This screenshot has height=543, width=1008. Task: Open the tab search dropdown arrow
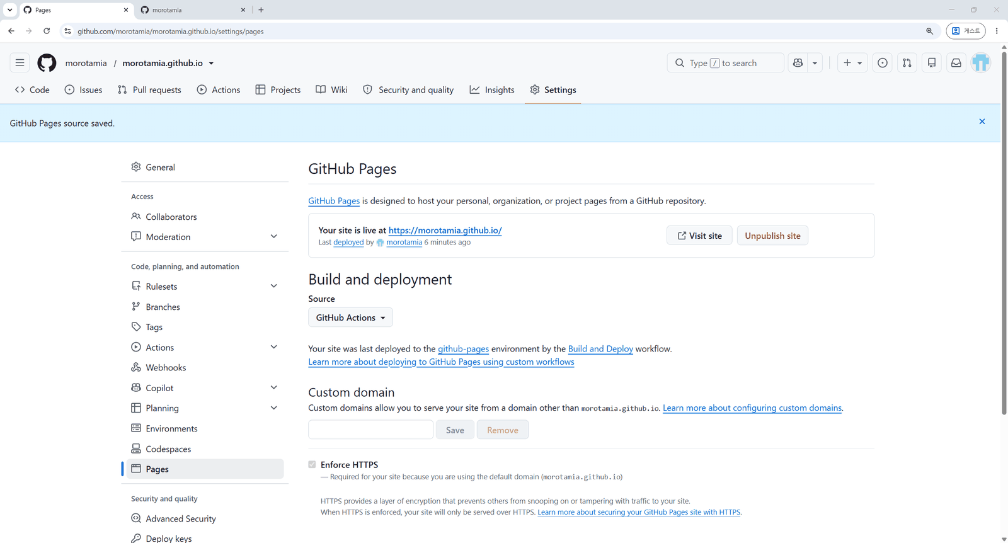pyautogui.click(x=9, y=10)
